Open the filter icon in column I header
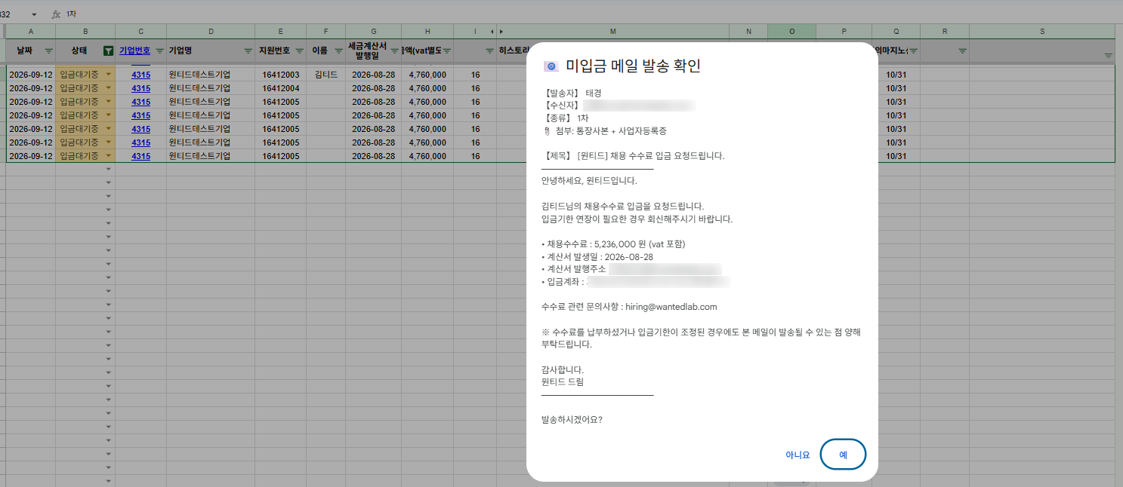 point(489,51)
